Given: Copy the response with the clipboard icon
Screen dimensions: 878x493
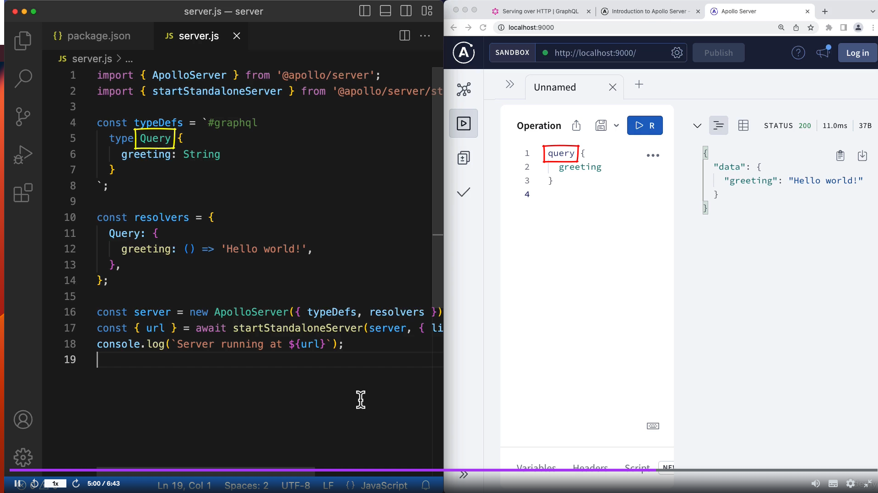Looking at the screenshot, I should pos(840,155).
